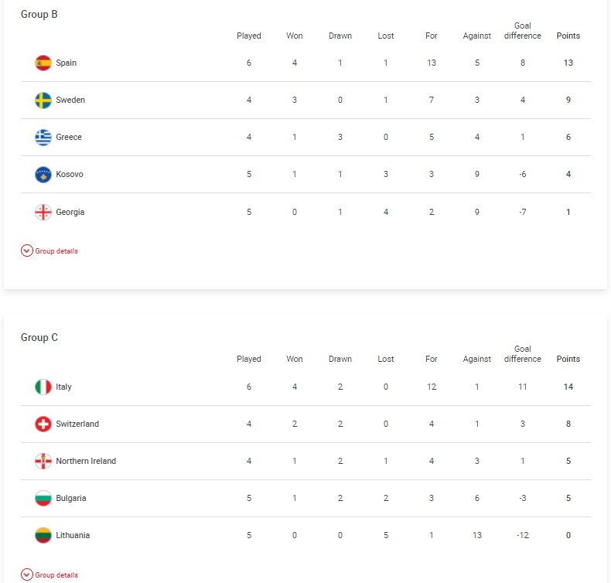Expand Group C details chevron
This screenshot has width=611, height=583.
tap(27, 574)
